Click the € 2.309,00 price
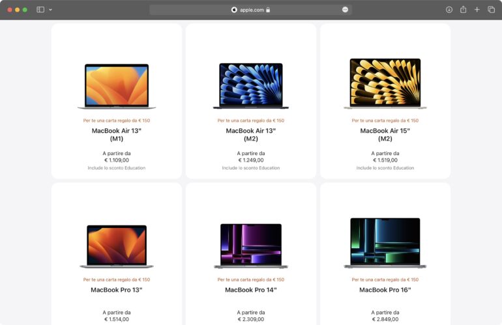The height and width of the screenshot is (325, 502). [251, 319]
